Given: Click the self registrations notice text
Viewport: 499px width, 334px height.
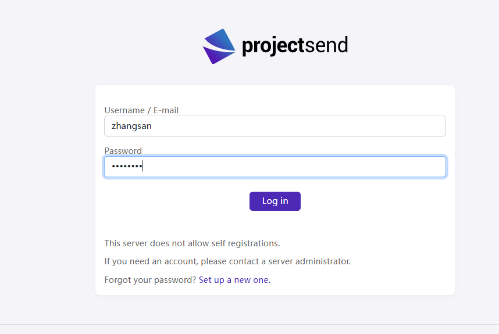Looking at the screenshot, I should [193, 243].
